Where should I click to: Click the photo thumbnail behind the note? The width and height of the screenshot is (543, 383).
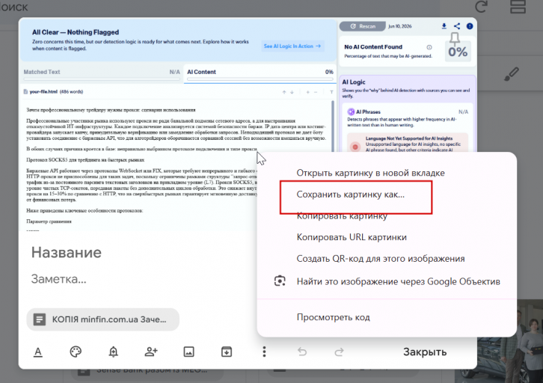[x=498, y=341]
